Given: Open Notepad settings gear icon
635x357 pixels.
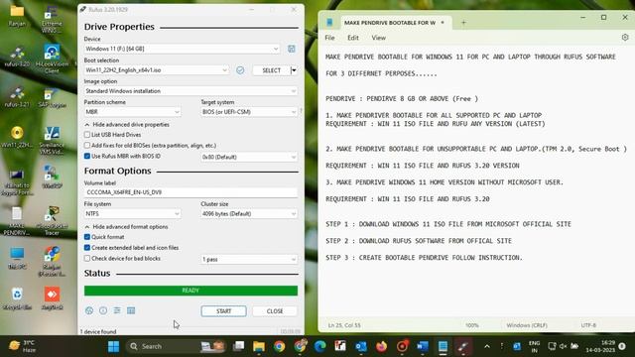Looking at the screenshot, I should coord(625,38).
